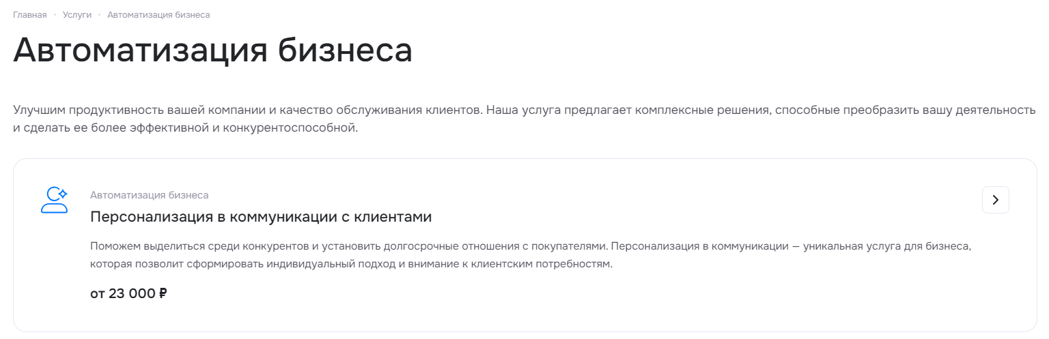Click the dot separator between Главная and Услуги
Viewport: 1049px width, 339px height.
click(x=55, y=14)
